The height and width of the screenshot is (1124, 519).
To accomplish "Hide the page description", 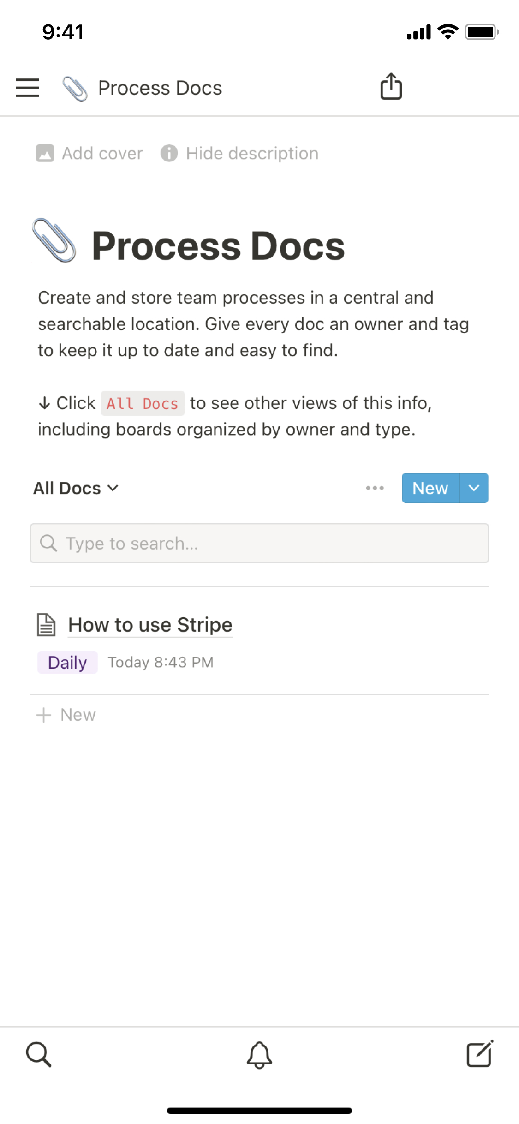I will point(240,153).
